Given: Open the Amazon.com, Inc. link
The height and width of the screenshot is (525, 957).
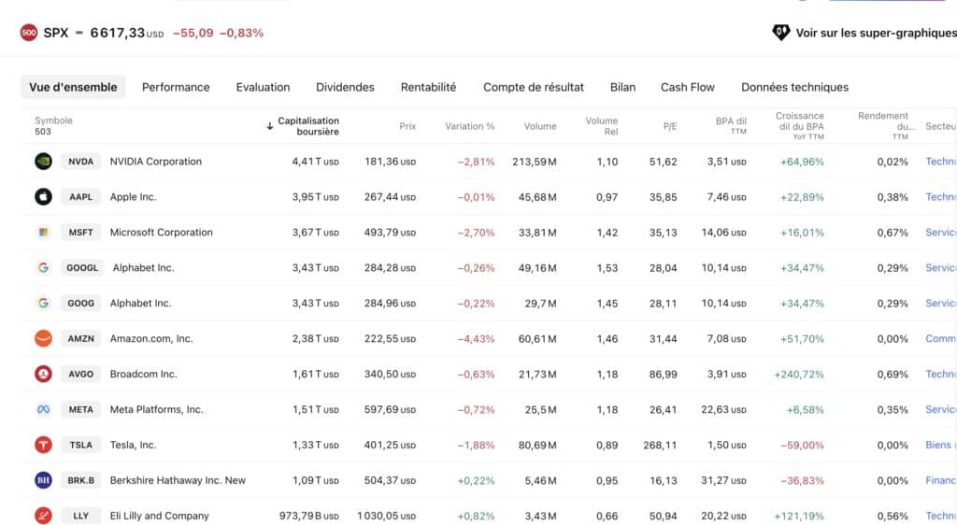Looking at the screenshot, I should [151, 338].
